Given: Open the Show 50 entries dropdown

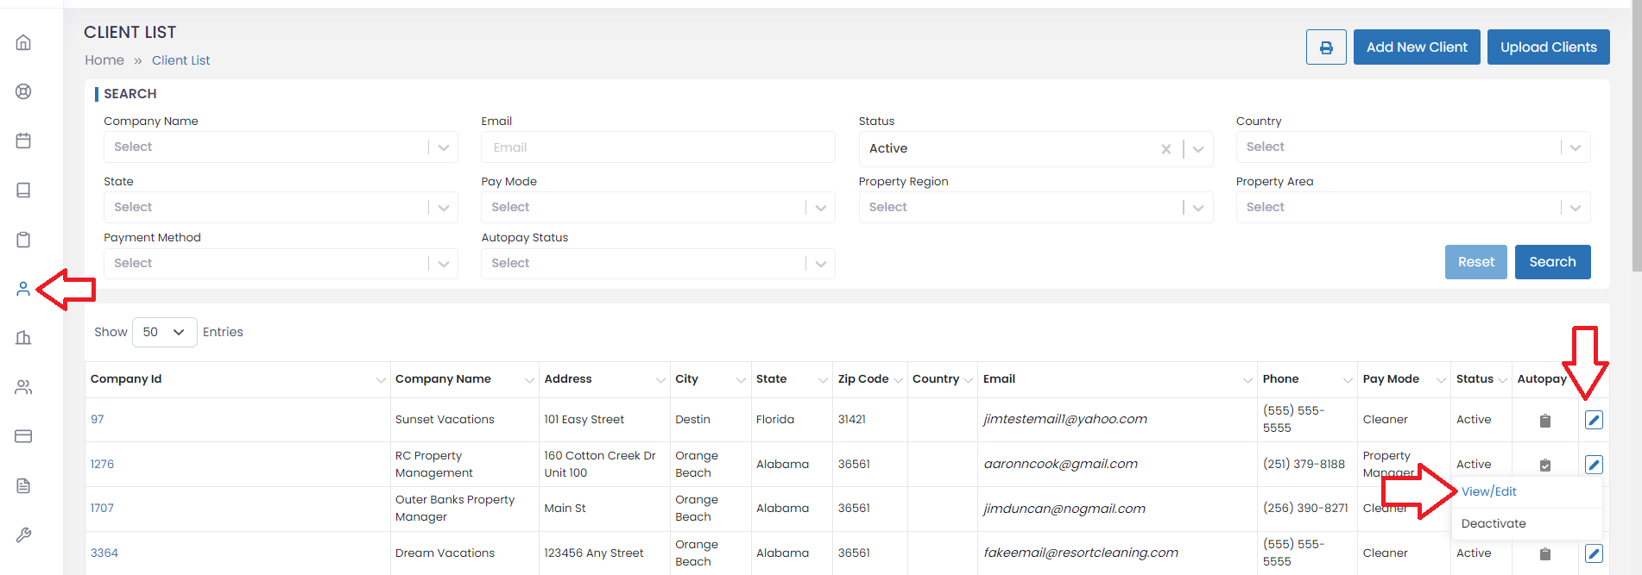Looking at the screenshot, I should pos(164,332).
